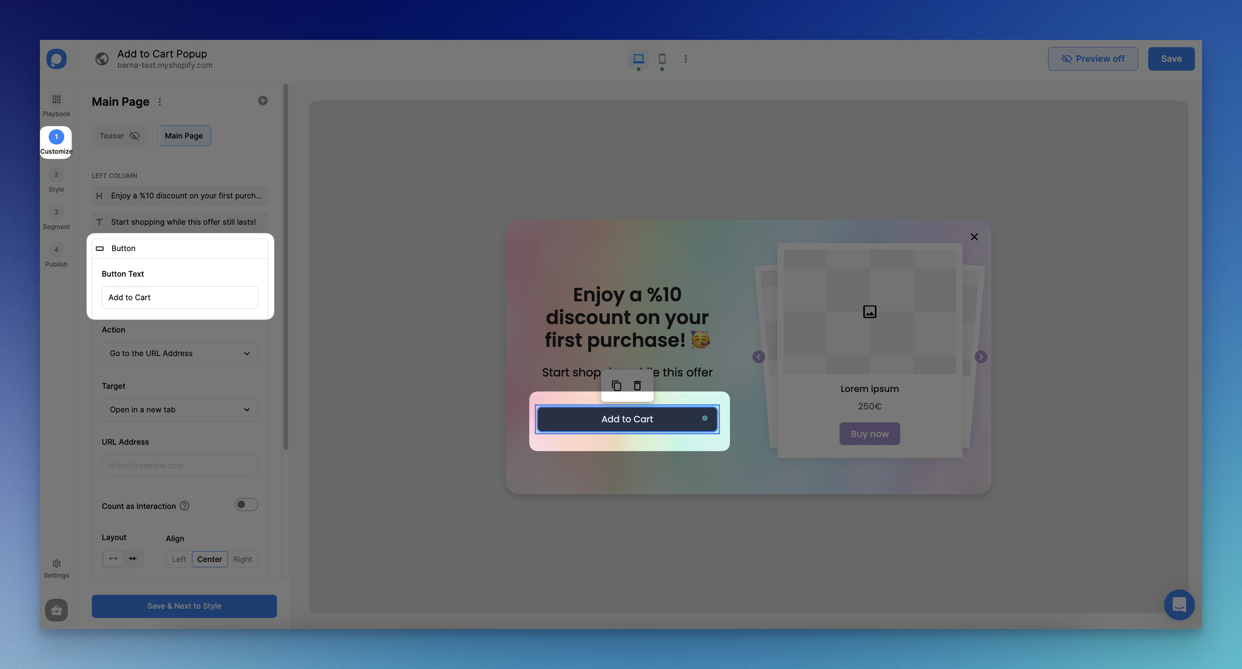Viewport: 1242px width, 669px height.
Task: Expand the Action dropdown menu
Action: pos(180,352)
